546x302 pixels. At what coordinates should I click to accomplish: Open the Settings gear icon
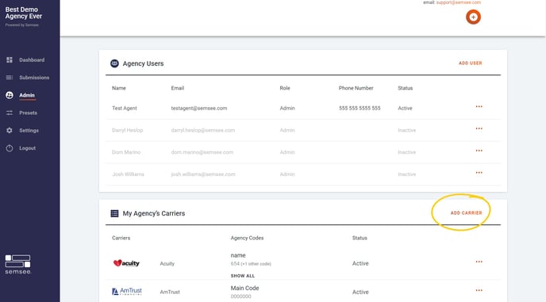tap(10, 131)
